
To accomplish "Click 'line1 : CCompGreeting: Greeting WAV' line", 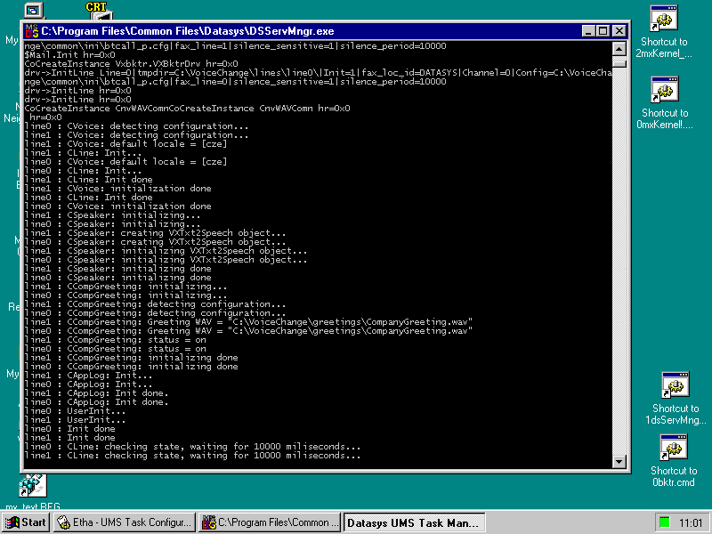I will pyautogui.click(x=248, y=322).
